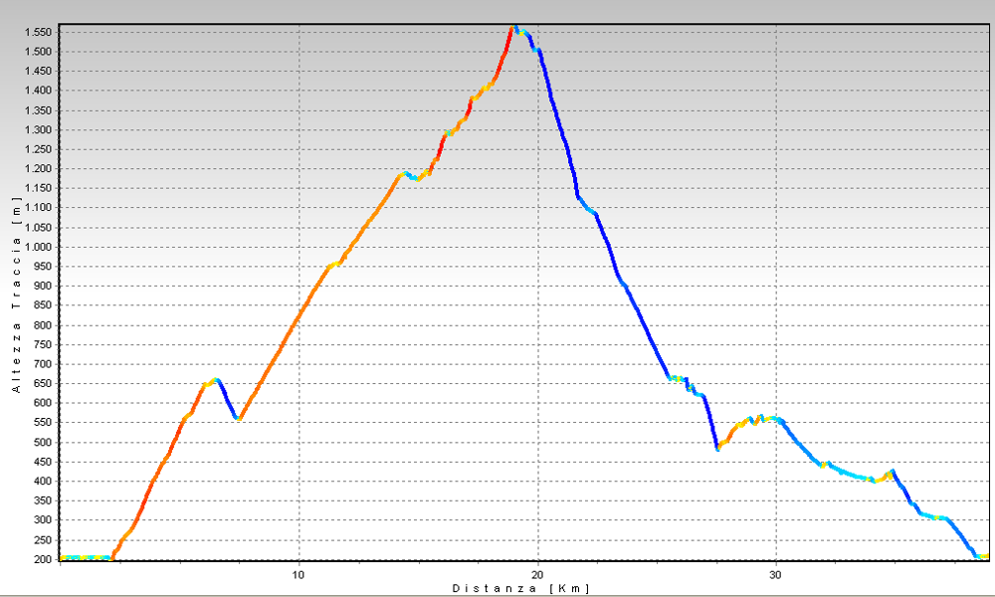Click the 20 km label on distance axis
The image size is (995, 597).
pos(537,575)
